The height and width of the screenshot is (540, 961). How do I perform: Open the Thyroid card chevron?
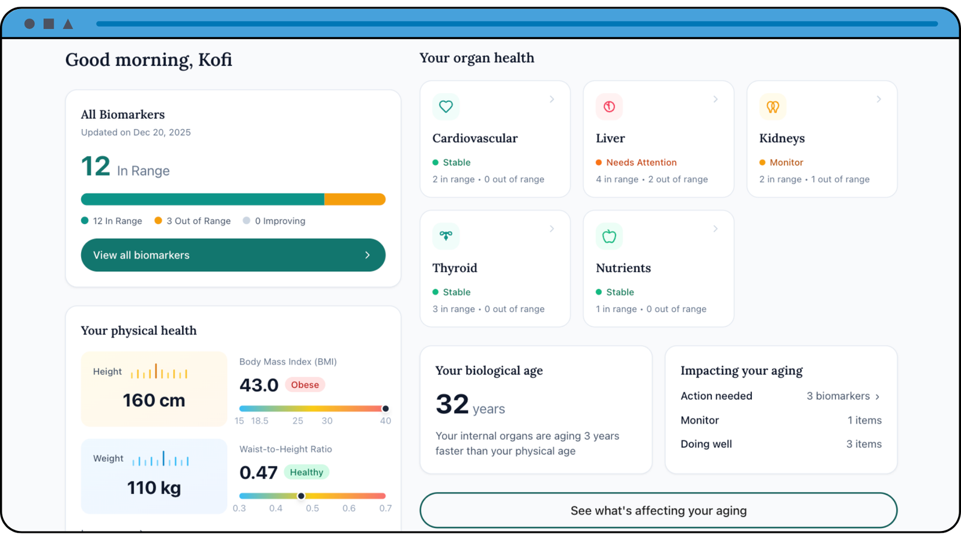pos(551,229)
